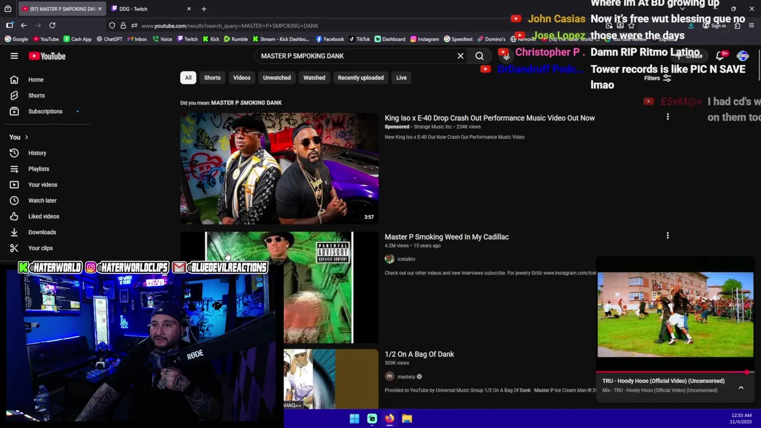
Task: Open the Instagram bookmark
Action: (x=424, y=39)
